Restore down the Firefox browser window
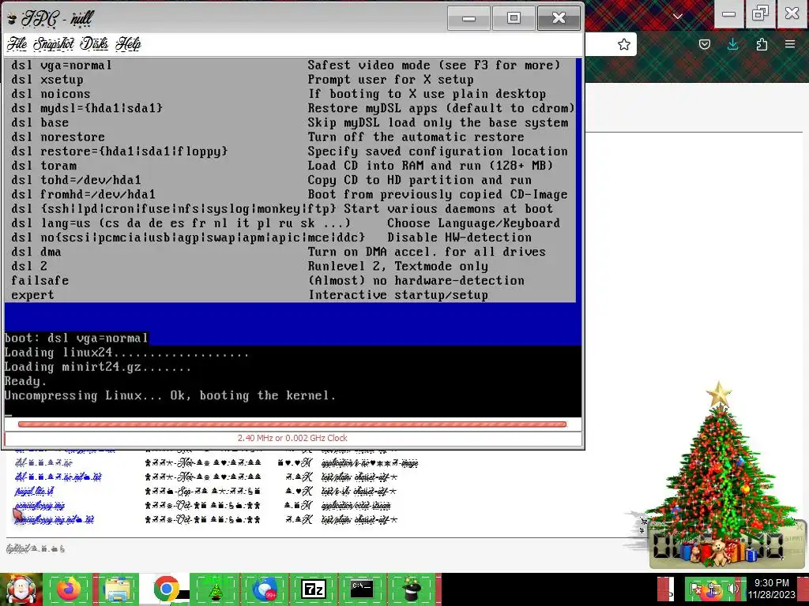Image resolution: width=809 pixels, height=606 pixels. 759,14
